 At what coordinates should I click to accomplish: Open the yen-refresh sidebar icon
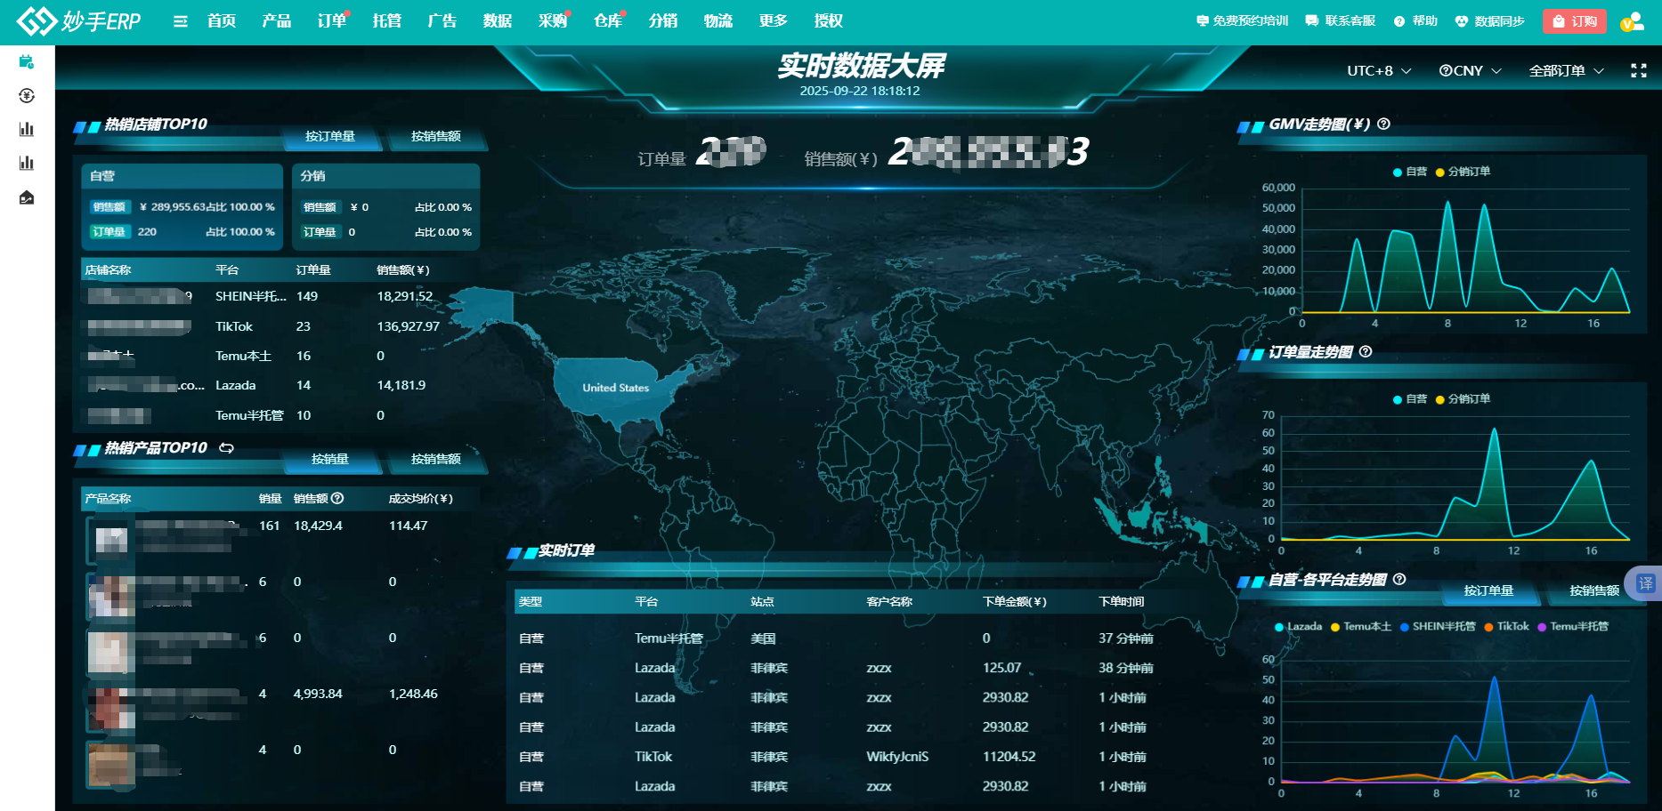[x=27, y=96]
